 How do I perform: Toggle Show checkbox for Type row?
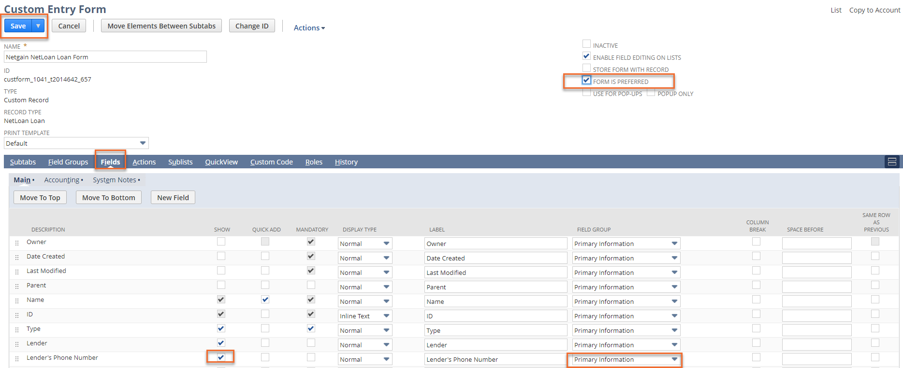point(221,328)
